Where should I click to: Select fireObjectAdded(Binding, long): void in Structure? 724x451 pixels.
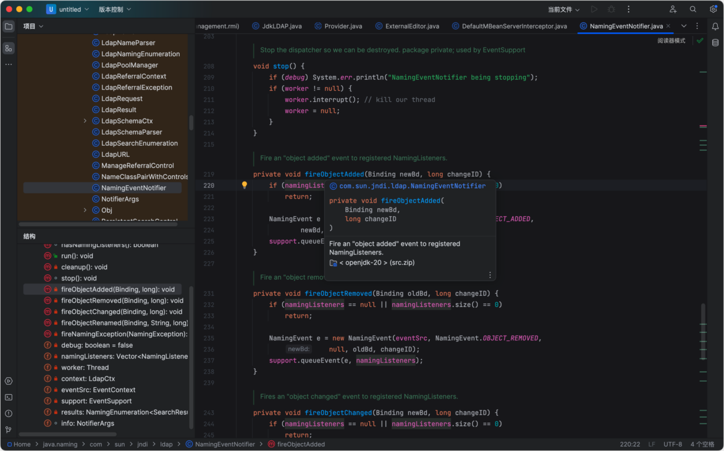[x=118, y=289]
